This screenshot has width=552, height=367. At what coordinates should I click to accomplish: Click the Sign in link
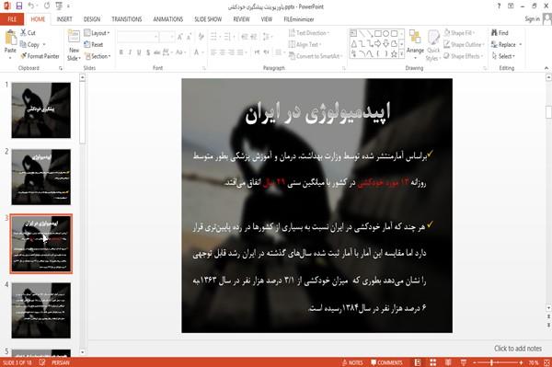[x=532, y=19]
